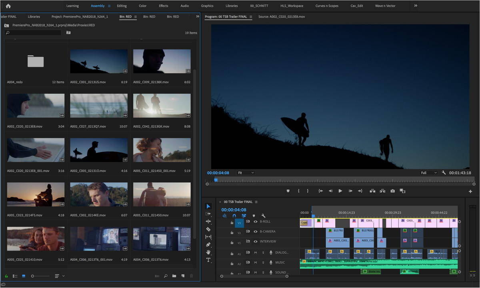Step forward one frame

(x=350, y=191)
